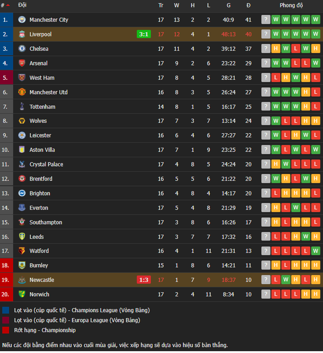Click the Đội column header
Screen dimensions: 323x353
coord(22,5)
